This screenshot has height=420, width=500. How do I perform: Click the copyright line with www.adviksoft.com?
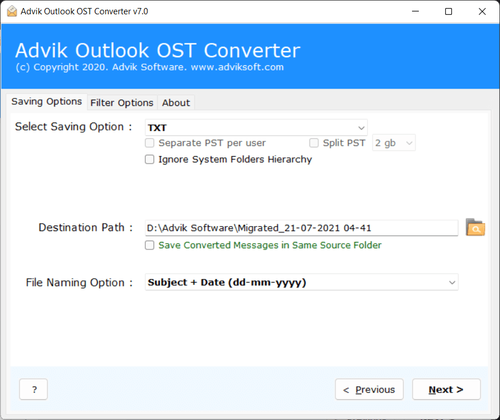pos(150,68)
